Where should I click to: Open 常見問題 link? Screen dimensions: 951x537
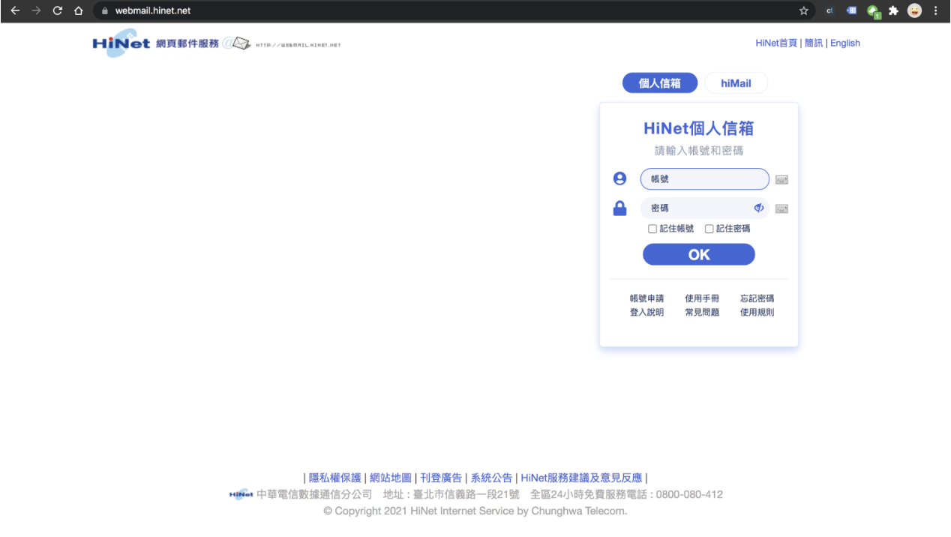click(702, 312)
